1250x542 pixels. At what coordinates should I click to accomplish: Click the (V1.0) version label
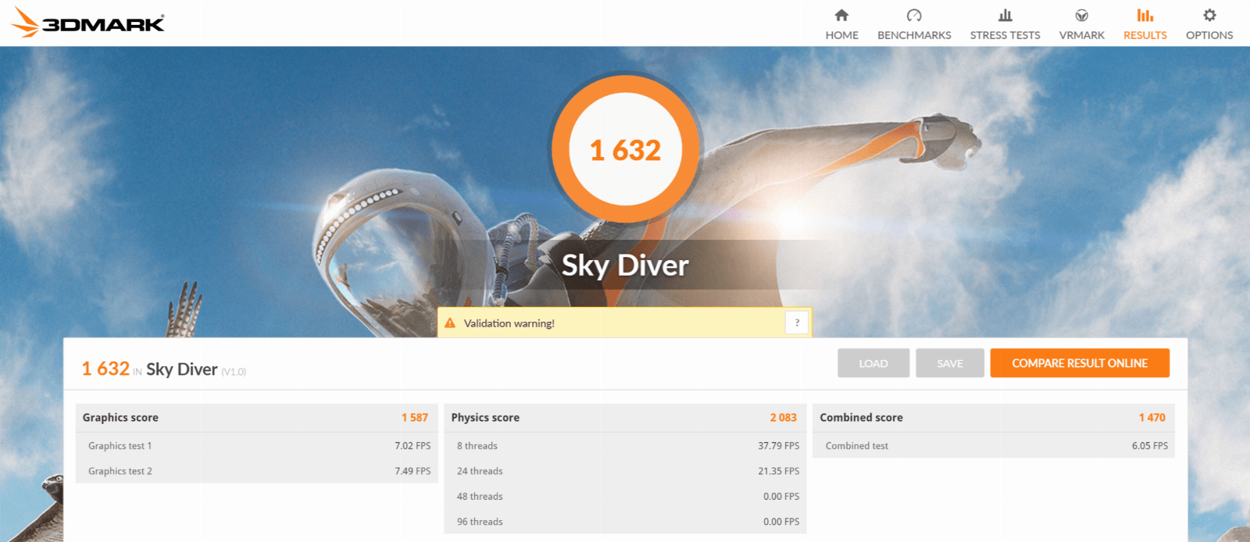tap(234, 372)
